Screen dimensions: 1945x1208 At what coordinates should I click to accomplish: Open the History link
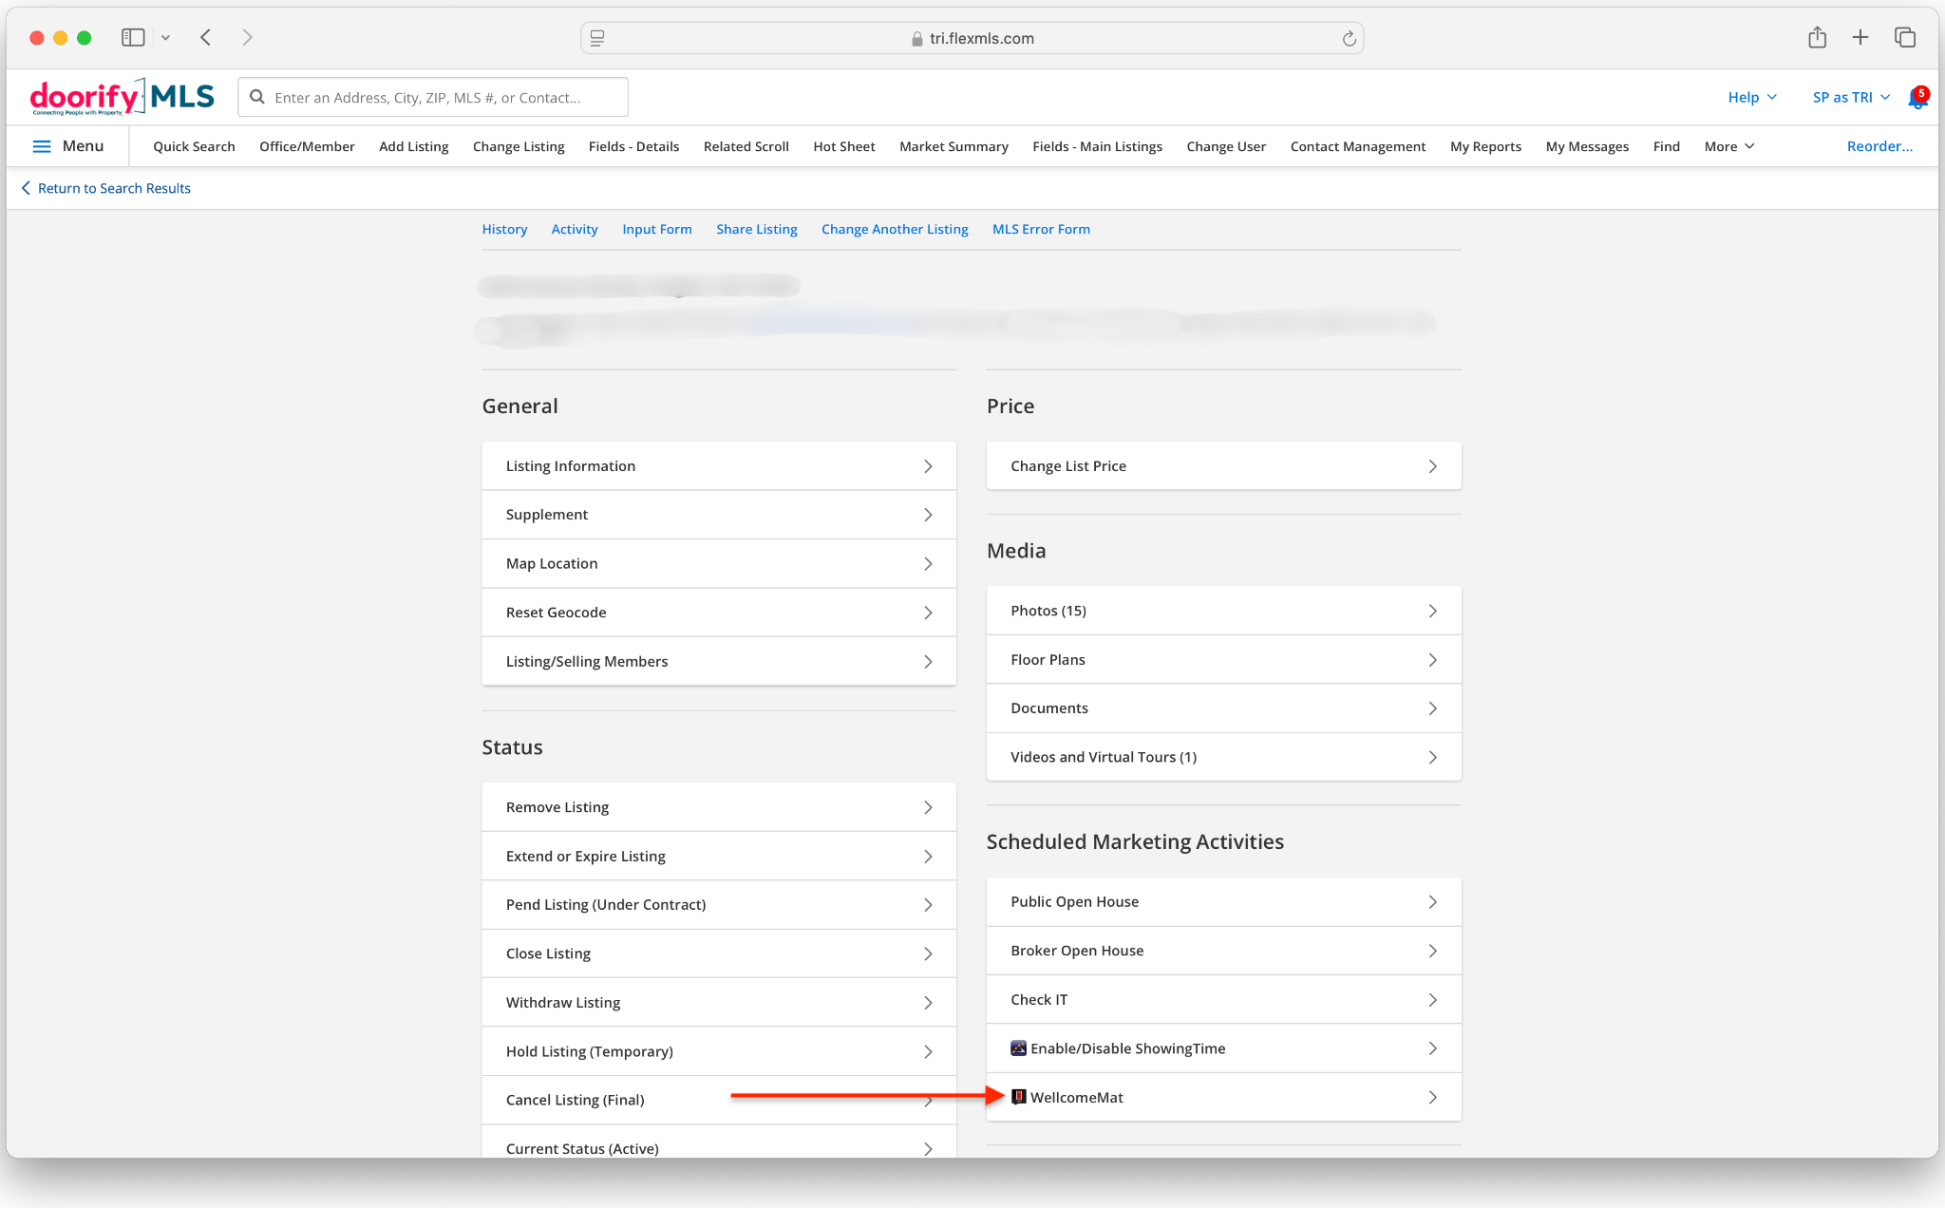click(504, 229)
